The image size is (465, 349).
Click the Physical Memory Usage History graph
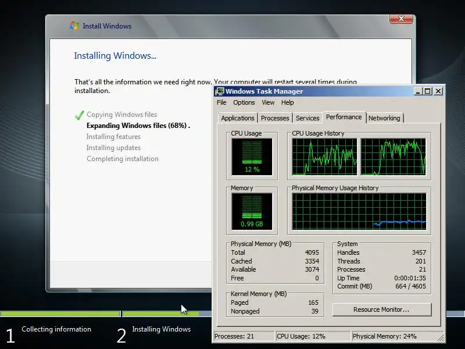(359, 211)
